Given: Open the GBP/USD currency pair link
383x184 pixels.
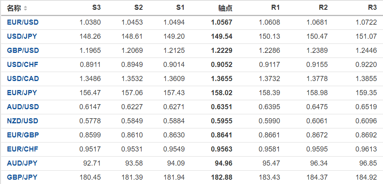Looking at the screenshot, I should click(23, 51).
